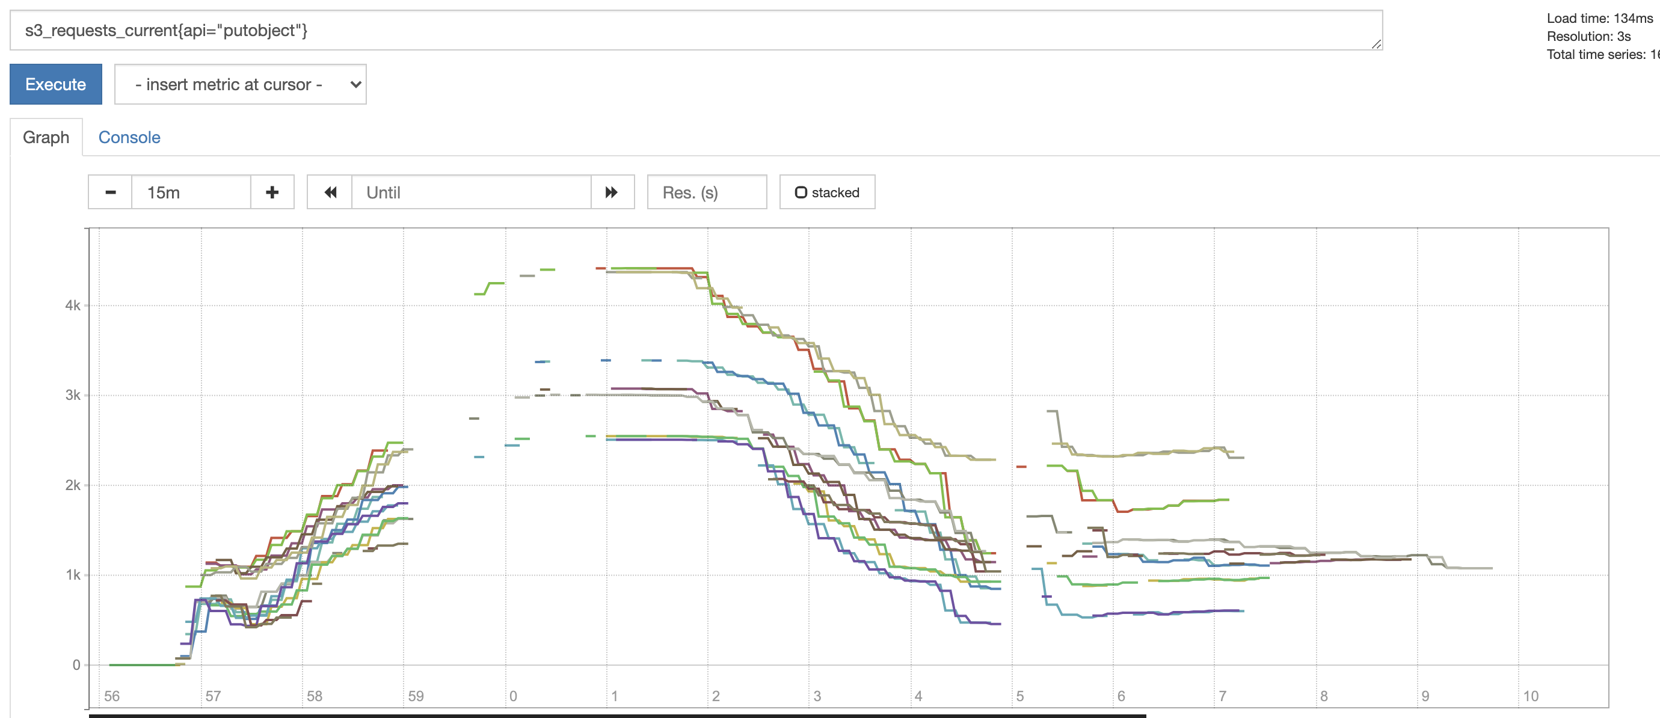1660x718 pixels.
Task: Click the 15m range input field
Action: click(x=191, y=192)
